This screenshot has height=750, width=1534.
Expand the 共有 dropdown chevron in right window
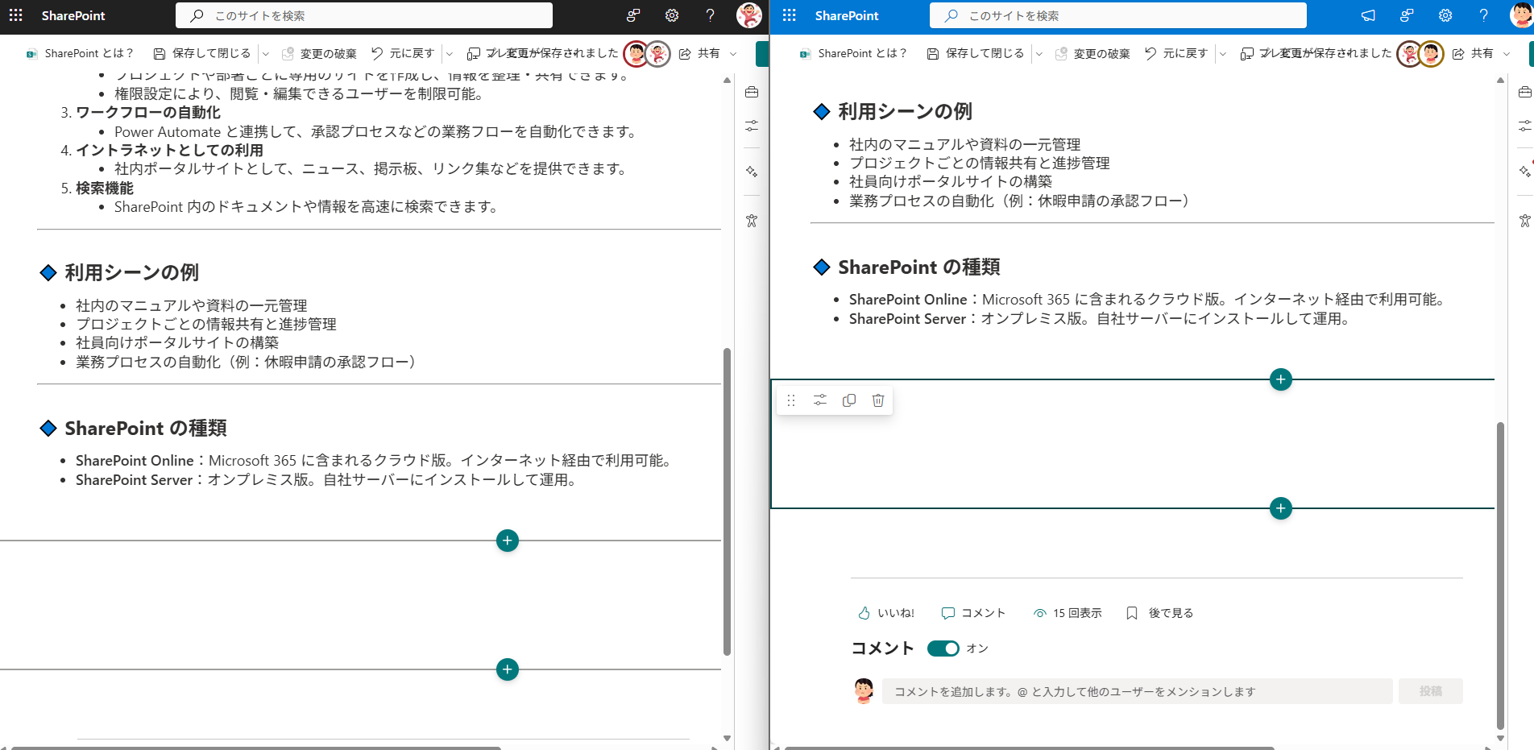[1507, 53]
